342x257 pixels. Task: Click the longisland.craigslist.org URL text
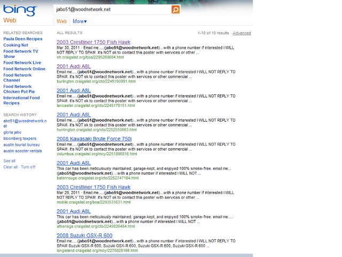pos(97,251)
